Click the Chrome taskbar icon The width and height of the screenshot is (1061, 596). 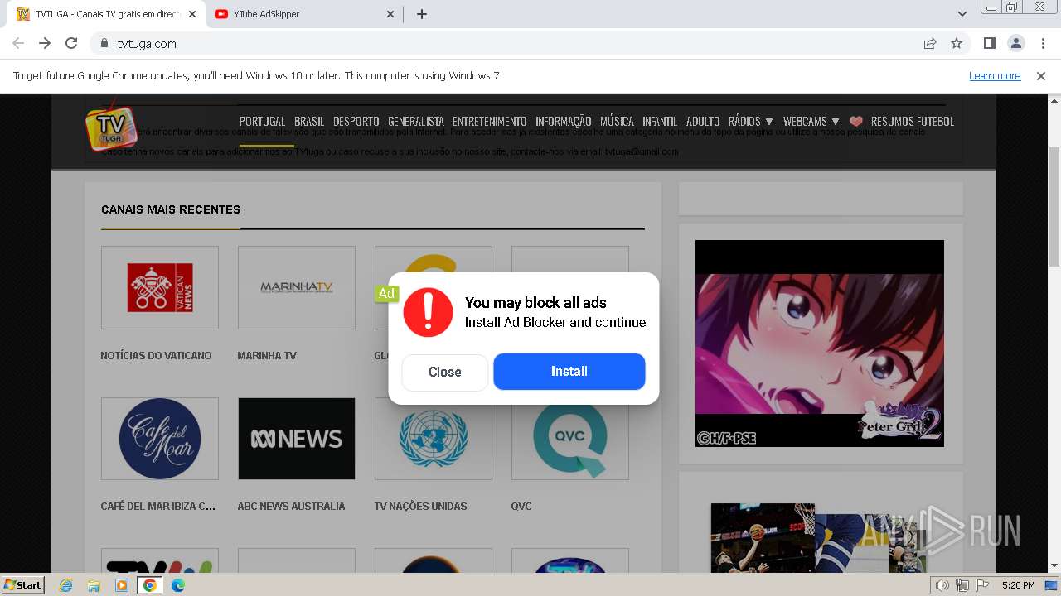point(150,585)
